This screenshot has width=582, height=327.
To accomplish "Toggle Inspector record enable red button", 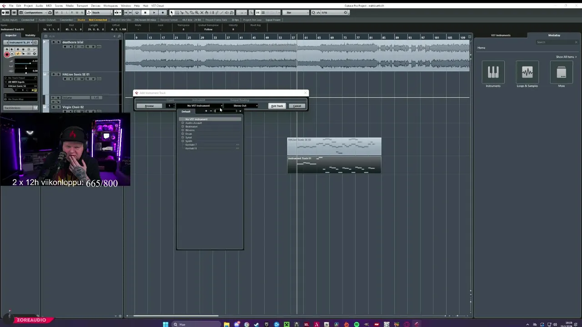I will pos(7,54).
